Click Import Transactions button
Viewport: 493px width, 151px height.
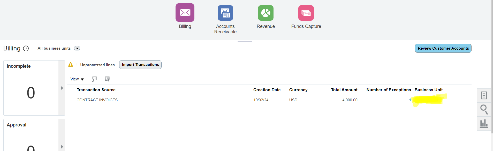140,65
